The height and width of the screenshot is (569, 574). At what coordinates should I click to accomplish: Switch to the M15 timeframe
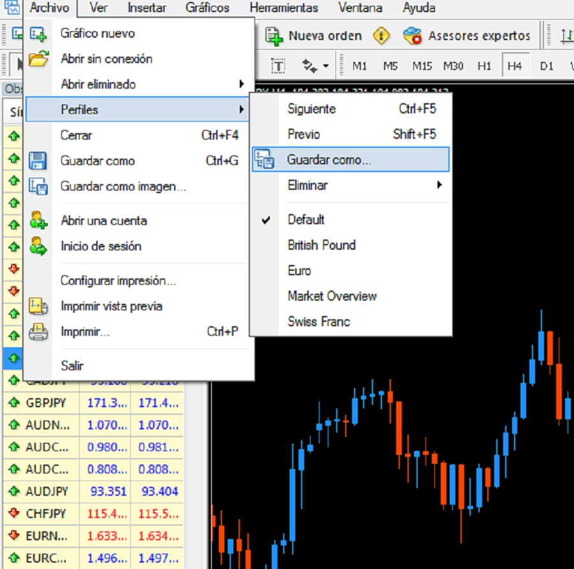tap(422, 66)
